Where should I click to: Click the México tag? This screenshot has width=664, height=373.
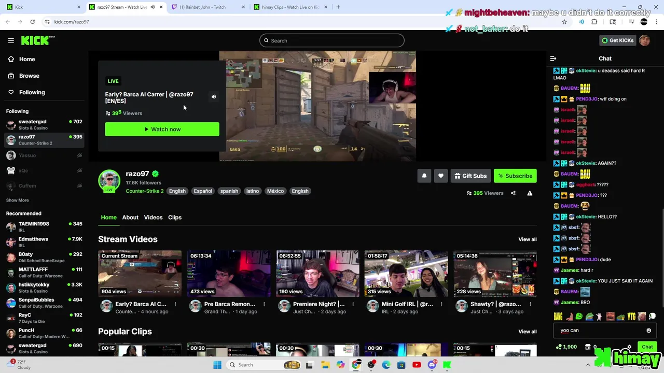pos(275,191)
